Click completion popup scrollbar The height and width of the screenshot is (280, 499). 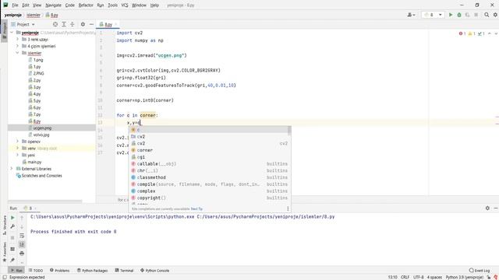289,130
